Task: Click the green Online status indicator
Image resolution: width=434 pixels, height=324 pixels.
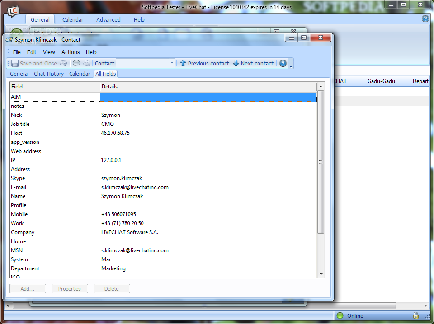Action: click(340, 315)
